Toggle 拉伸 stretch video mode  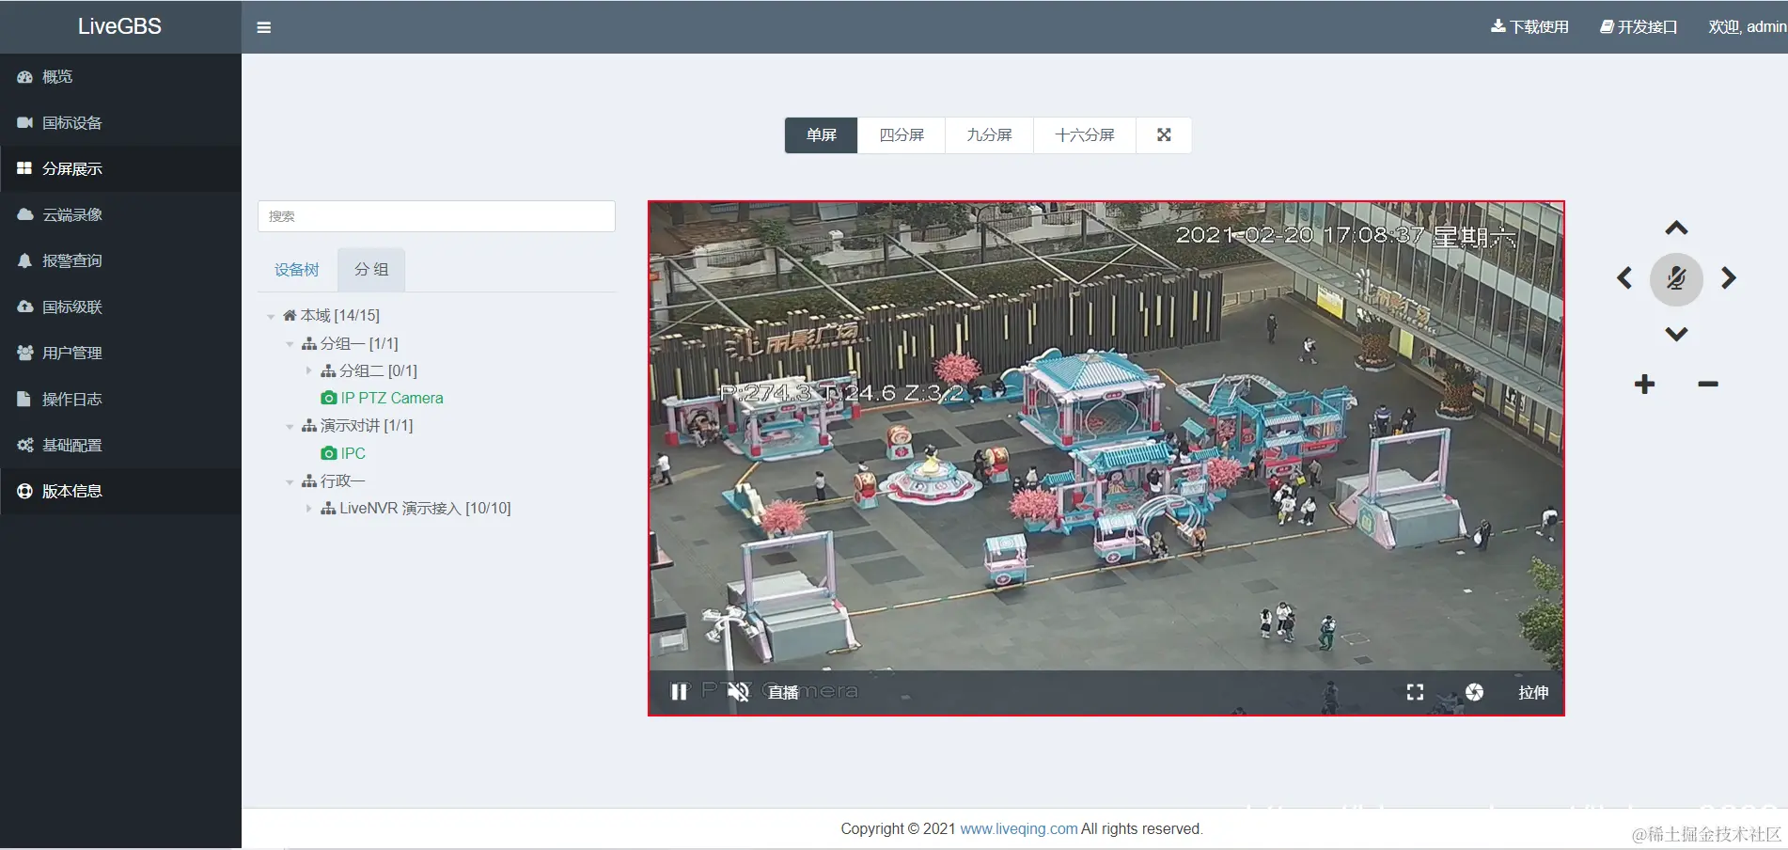coord(1533,693)
